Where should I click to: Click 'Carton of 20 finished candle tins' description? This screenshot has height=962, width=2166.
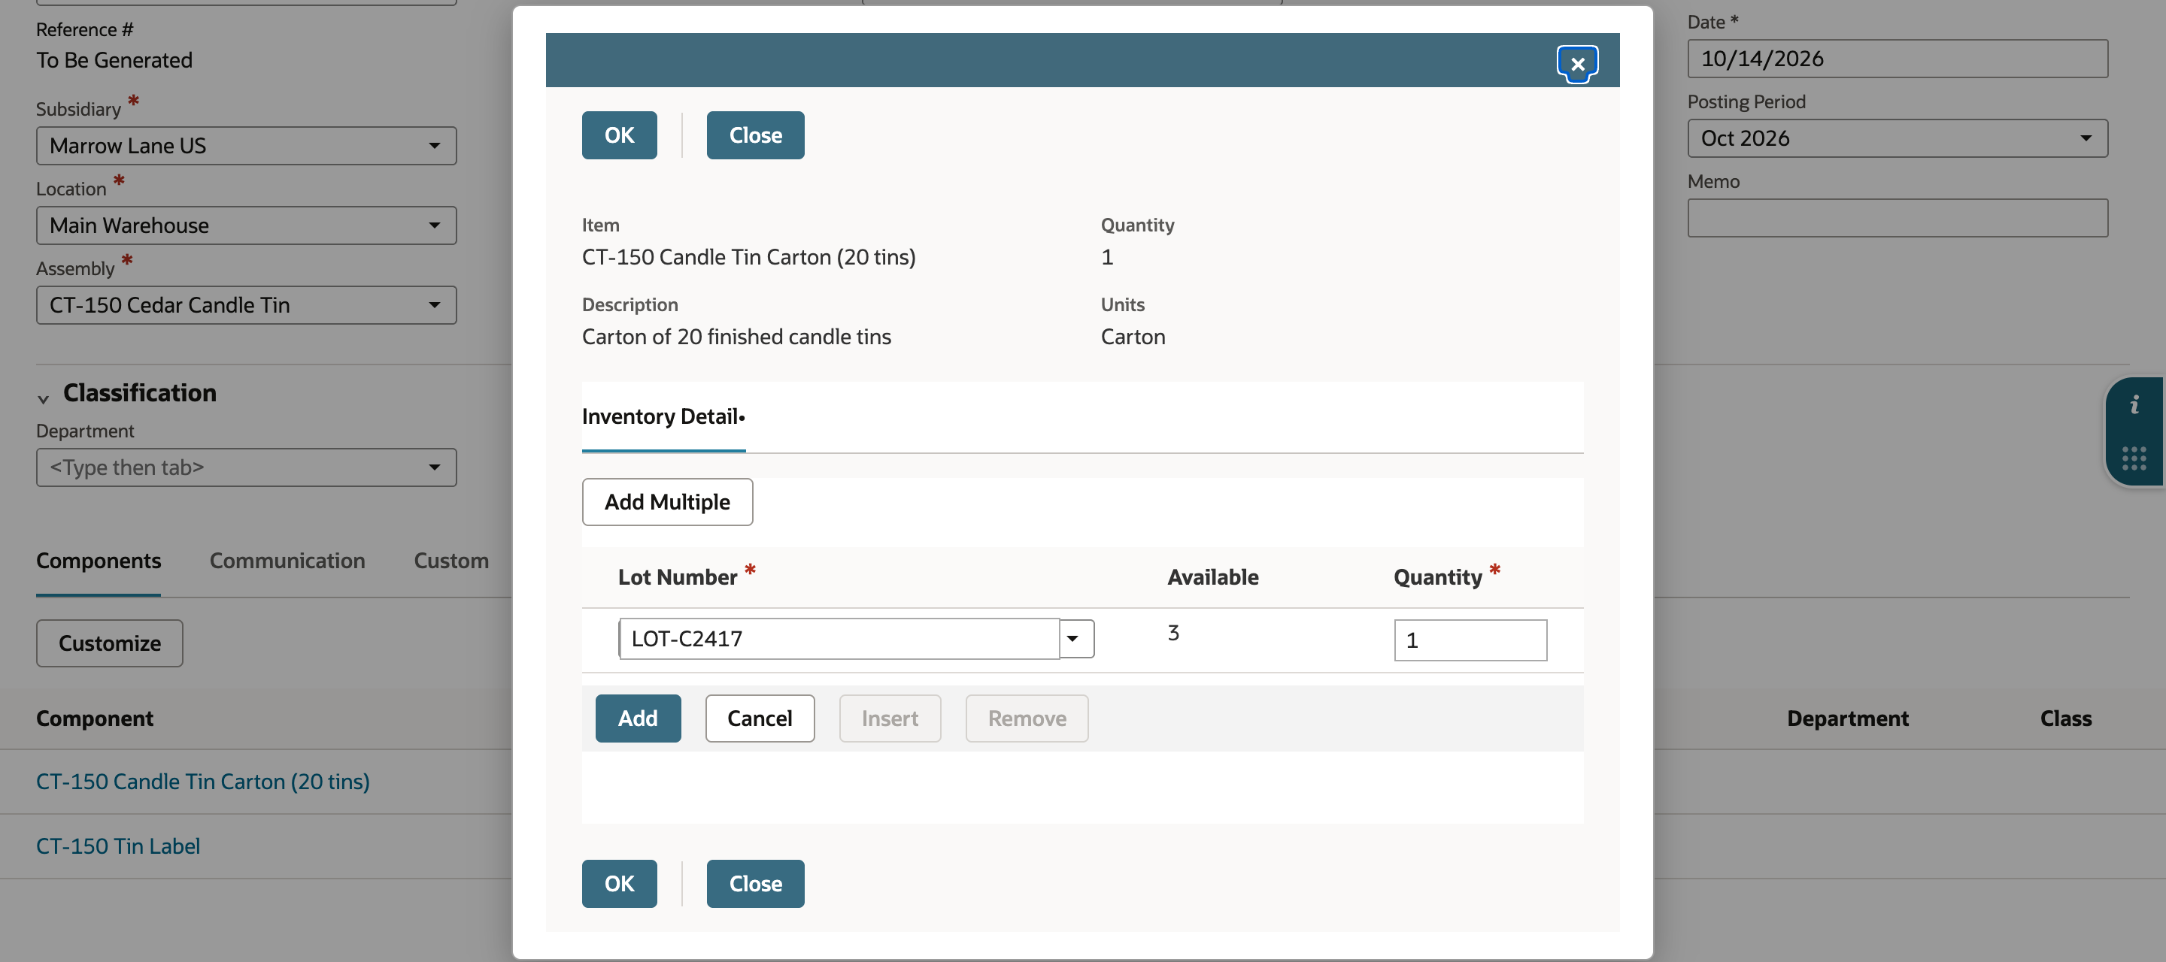[736, 337]
